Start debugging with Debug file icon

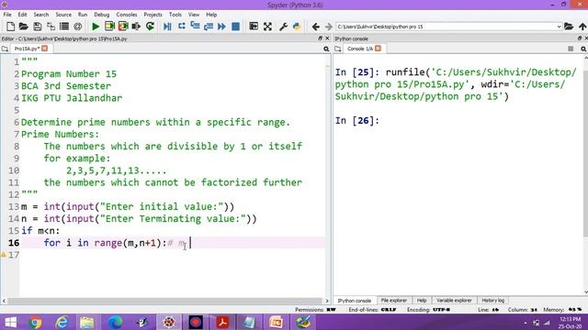(x=167, y=27)
